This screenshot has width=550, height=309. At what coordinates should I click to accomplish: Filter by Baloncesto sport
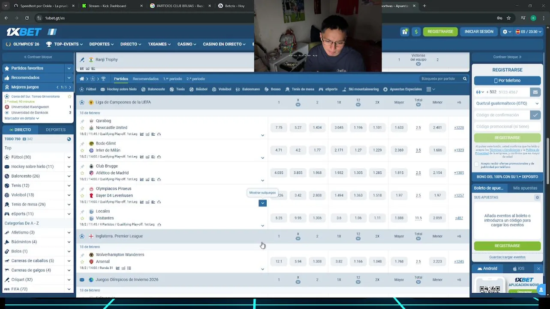(x=153, y=89)
